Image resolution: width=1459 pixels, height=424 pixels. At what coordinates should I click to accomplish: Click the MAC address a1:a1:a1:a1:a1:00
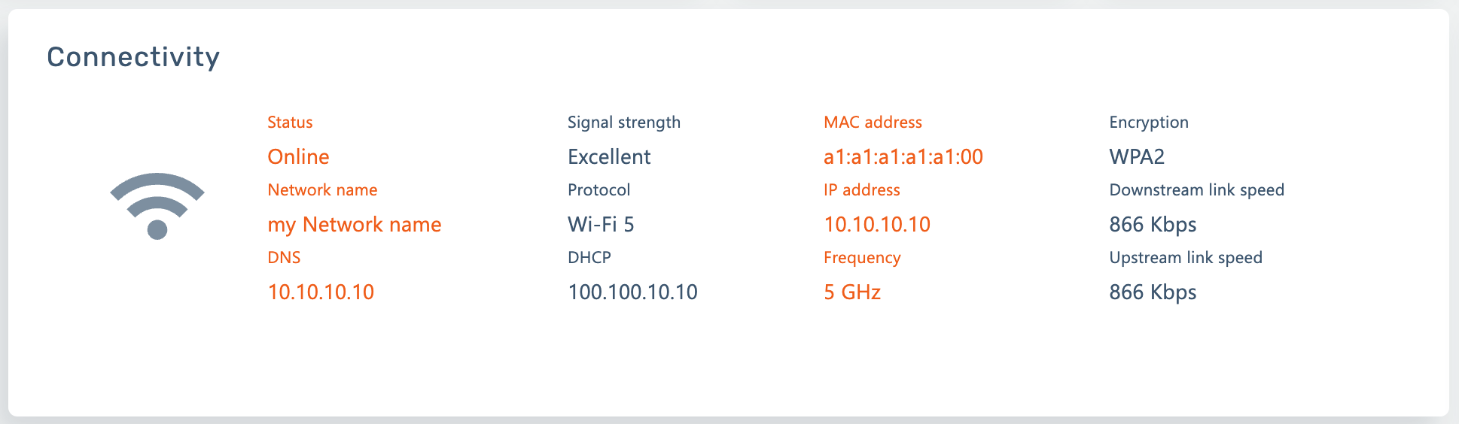tap(903, 156)
